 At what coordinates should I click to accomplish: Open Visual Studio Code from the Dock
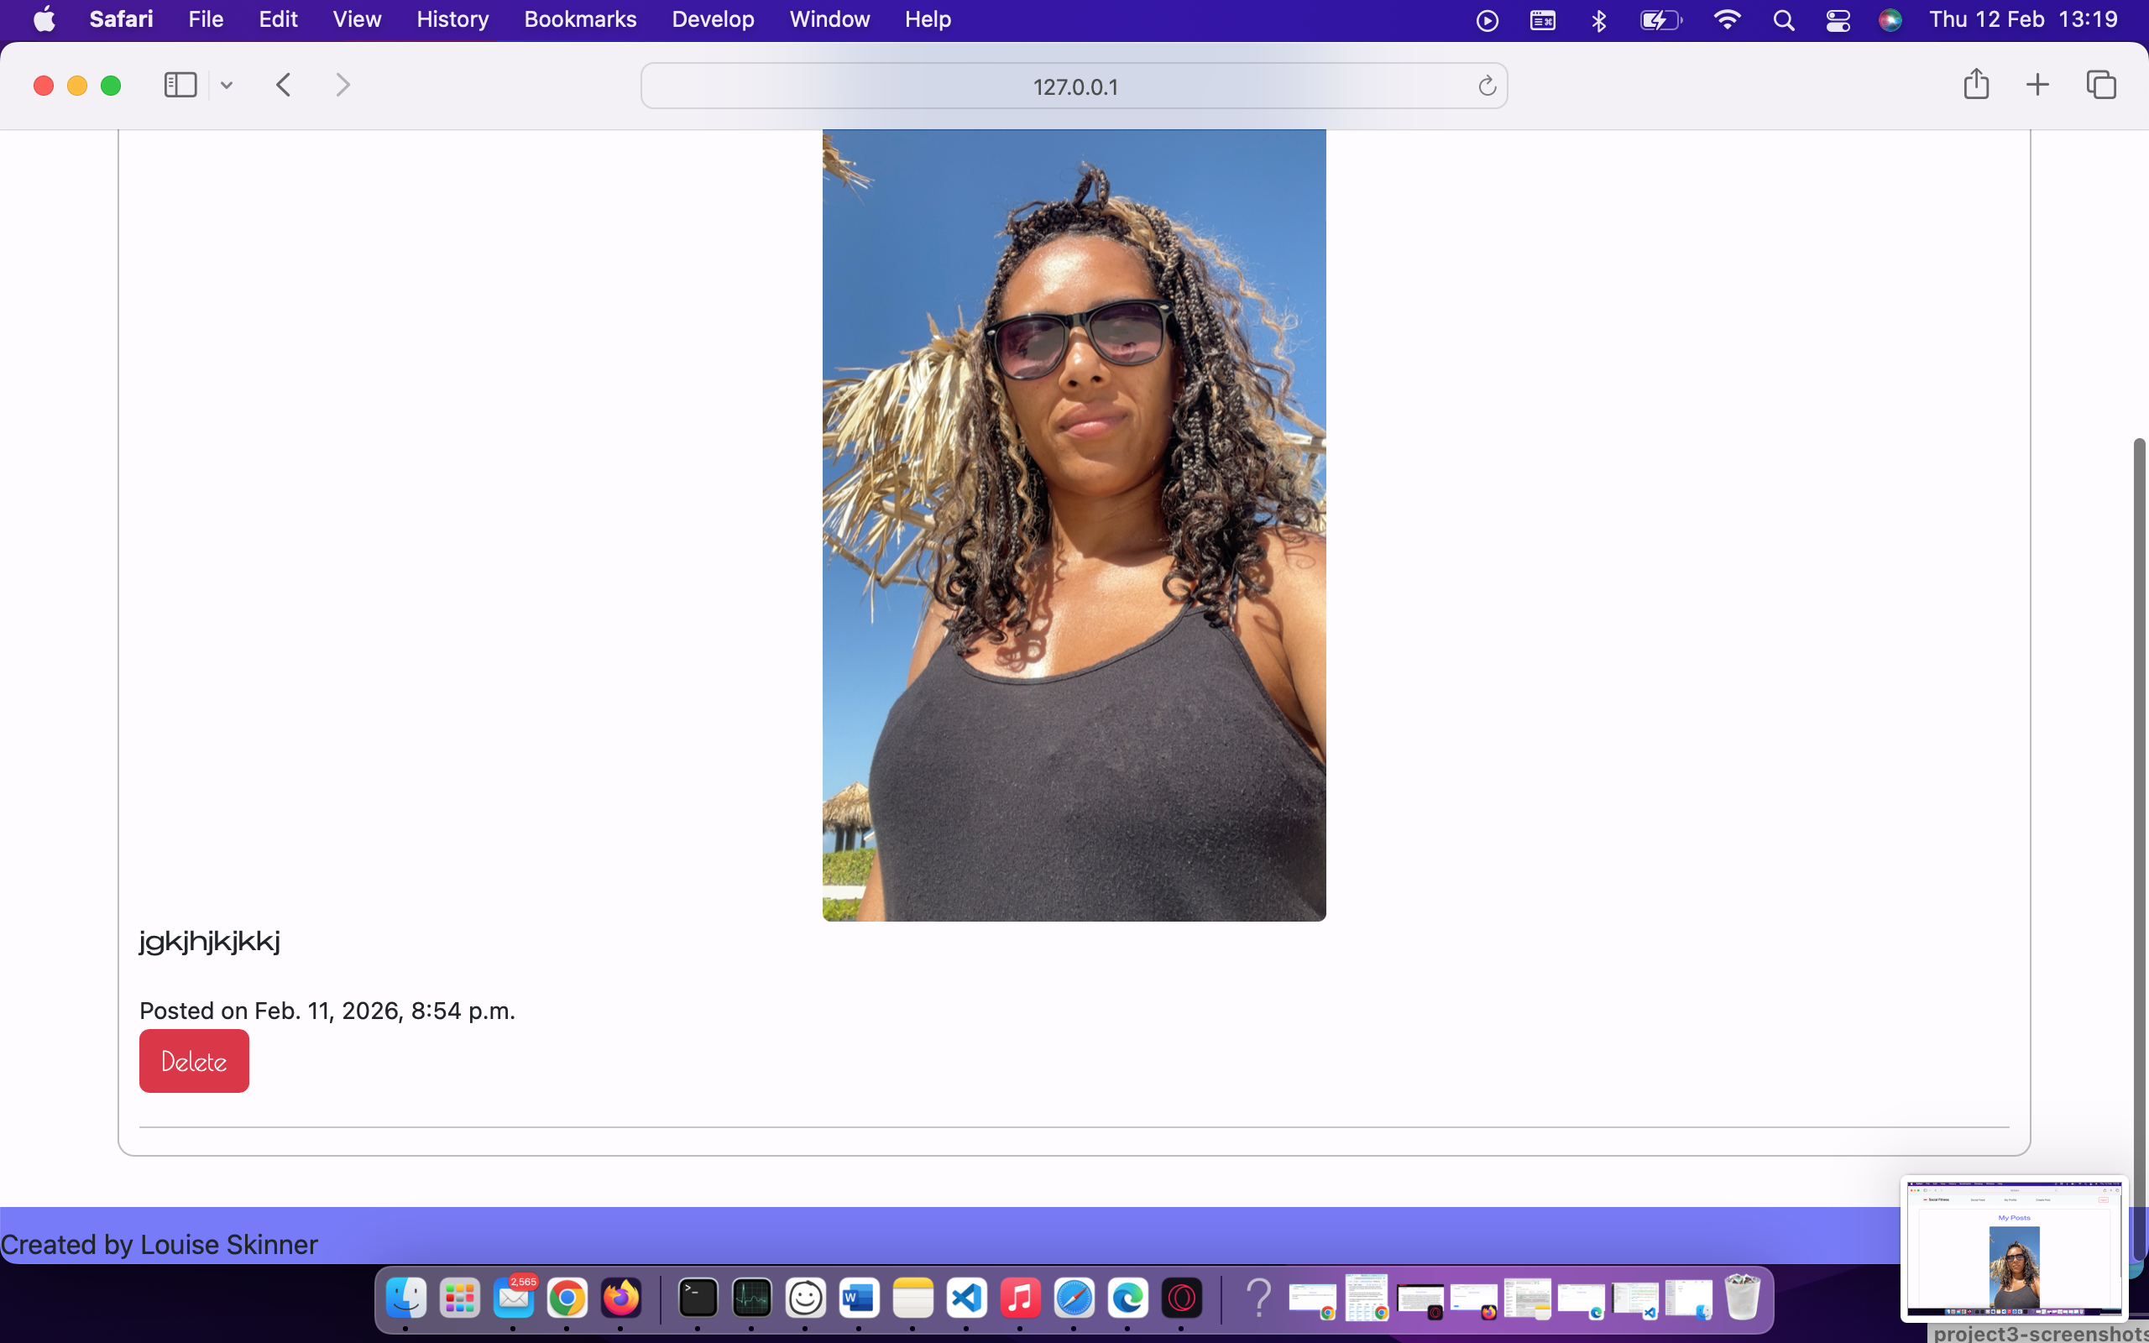tap(967, 1298)
